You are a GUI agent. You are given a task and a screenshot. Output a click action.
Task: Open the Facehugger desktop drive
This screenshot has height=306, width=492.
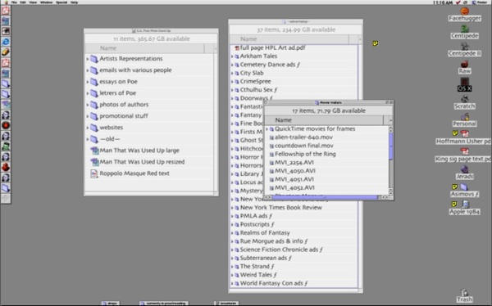pos(464,11)
